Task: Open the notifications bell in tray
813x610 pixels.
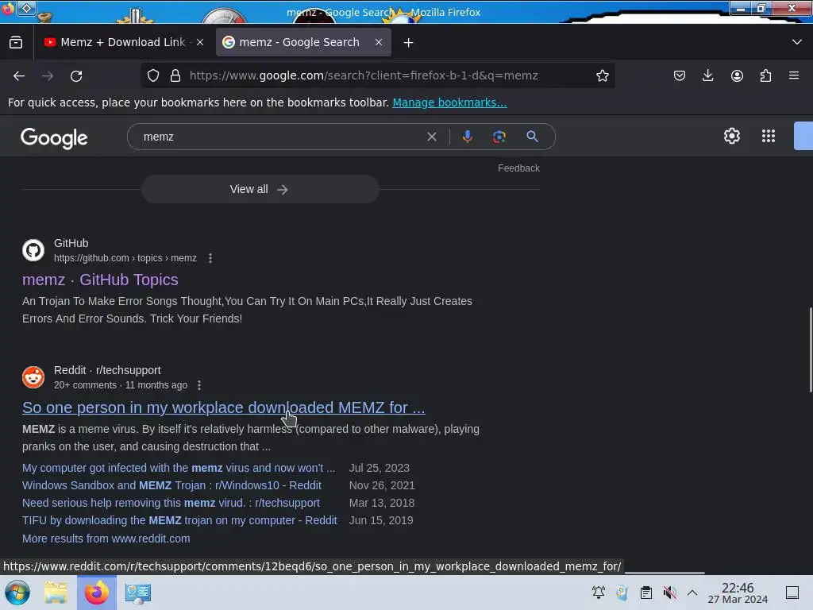Action: [x=599, y=593]
